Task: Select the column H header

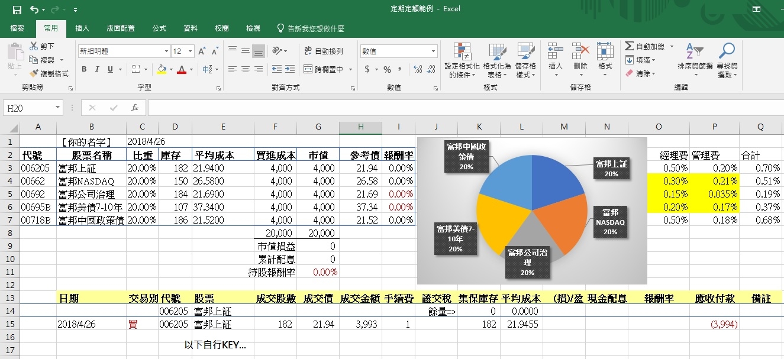Action: pyautogui.click(x=360, y=128)
